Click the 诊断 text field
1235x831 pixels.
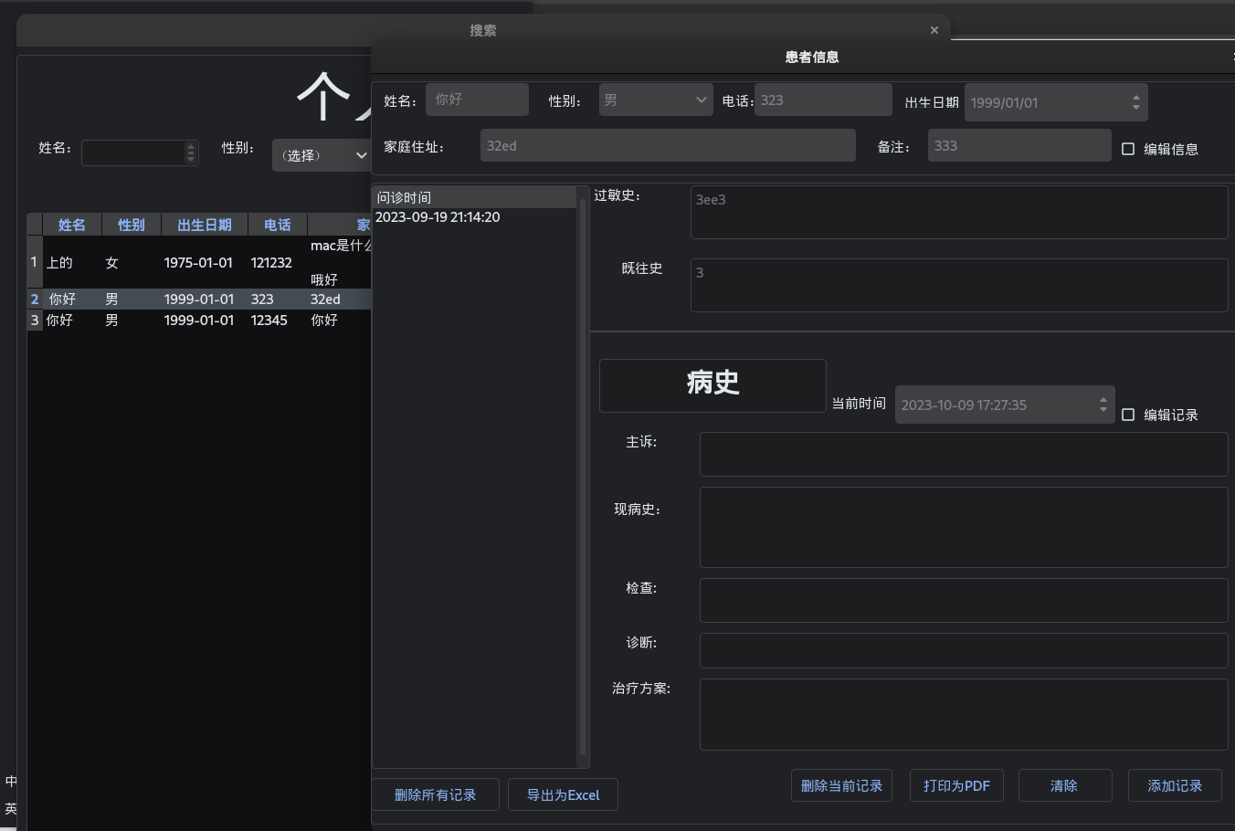point(964,650)
